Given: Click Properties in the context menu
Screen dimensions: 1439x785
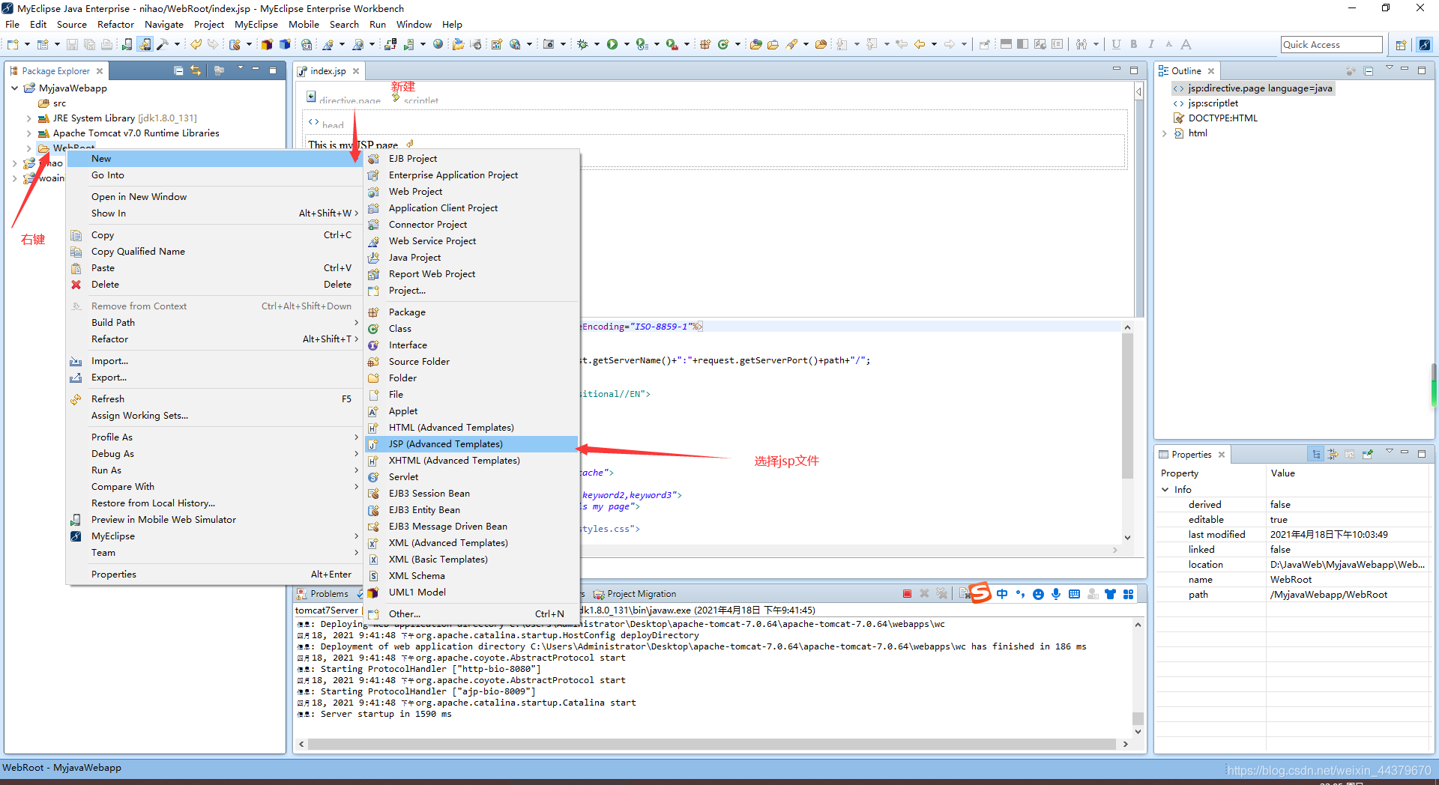Looking at the screenshot, I should (x=214, y=575).
